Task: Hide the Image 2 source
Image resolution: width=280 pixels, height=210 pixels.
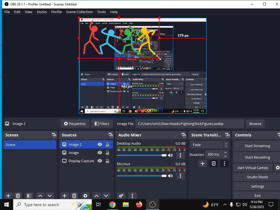Action: click(x=100, y=144)
